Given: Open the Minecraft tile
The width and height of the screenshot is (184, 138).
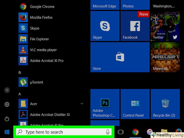Looking at the screenshot, I should (x=165, y=57).
